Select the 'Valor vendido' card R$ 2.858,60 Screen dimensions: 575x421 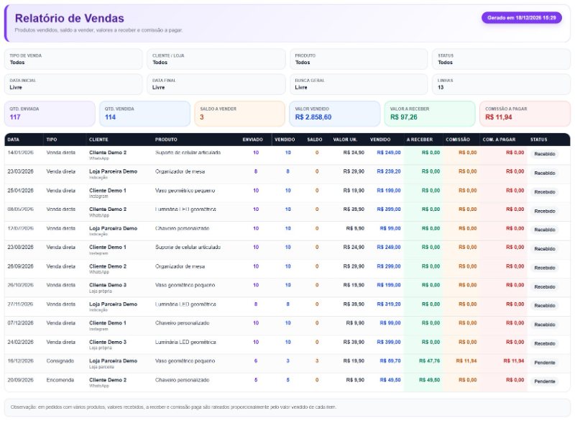(x=335, y=114)
